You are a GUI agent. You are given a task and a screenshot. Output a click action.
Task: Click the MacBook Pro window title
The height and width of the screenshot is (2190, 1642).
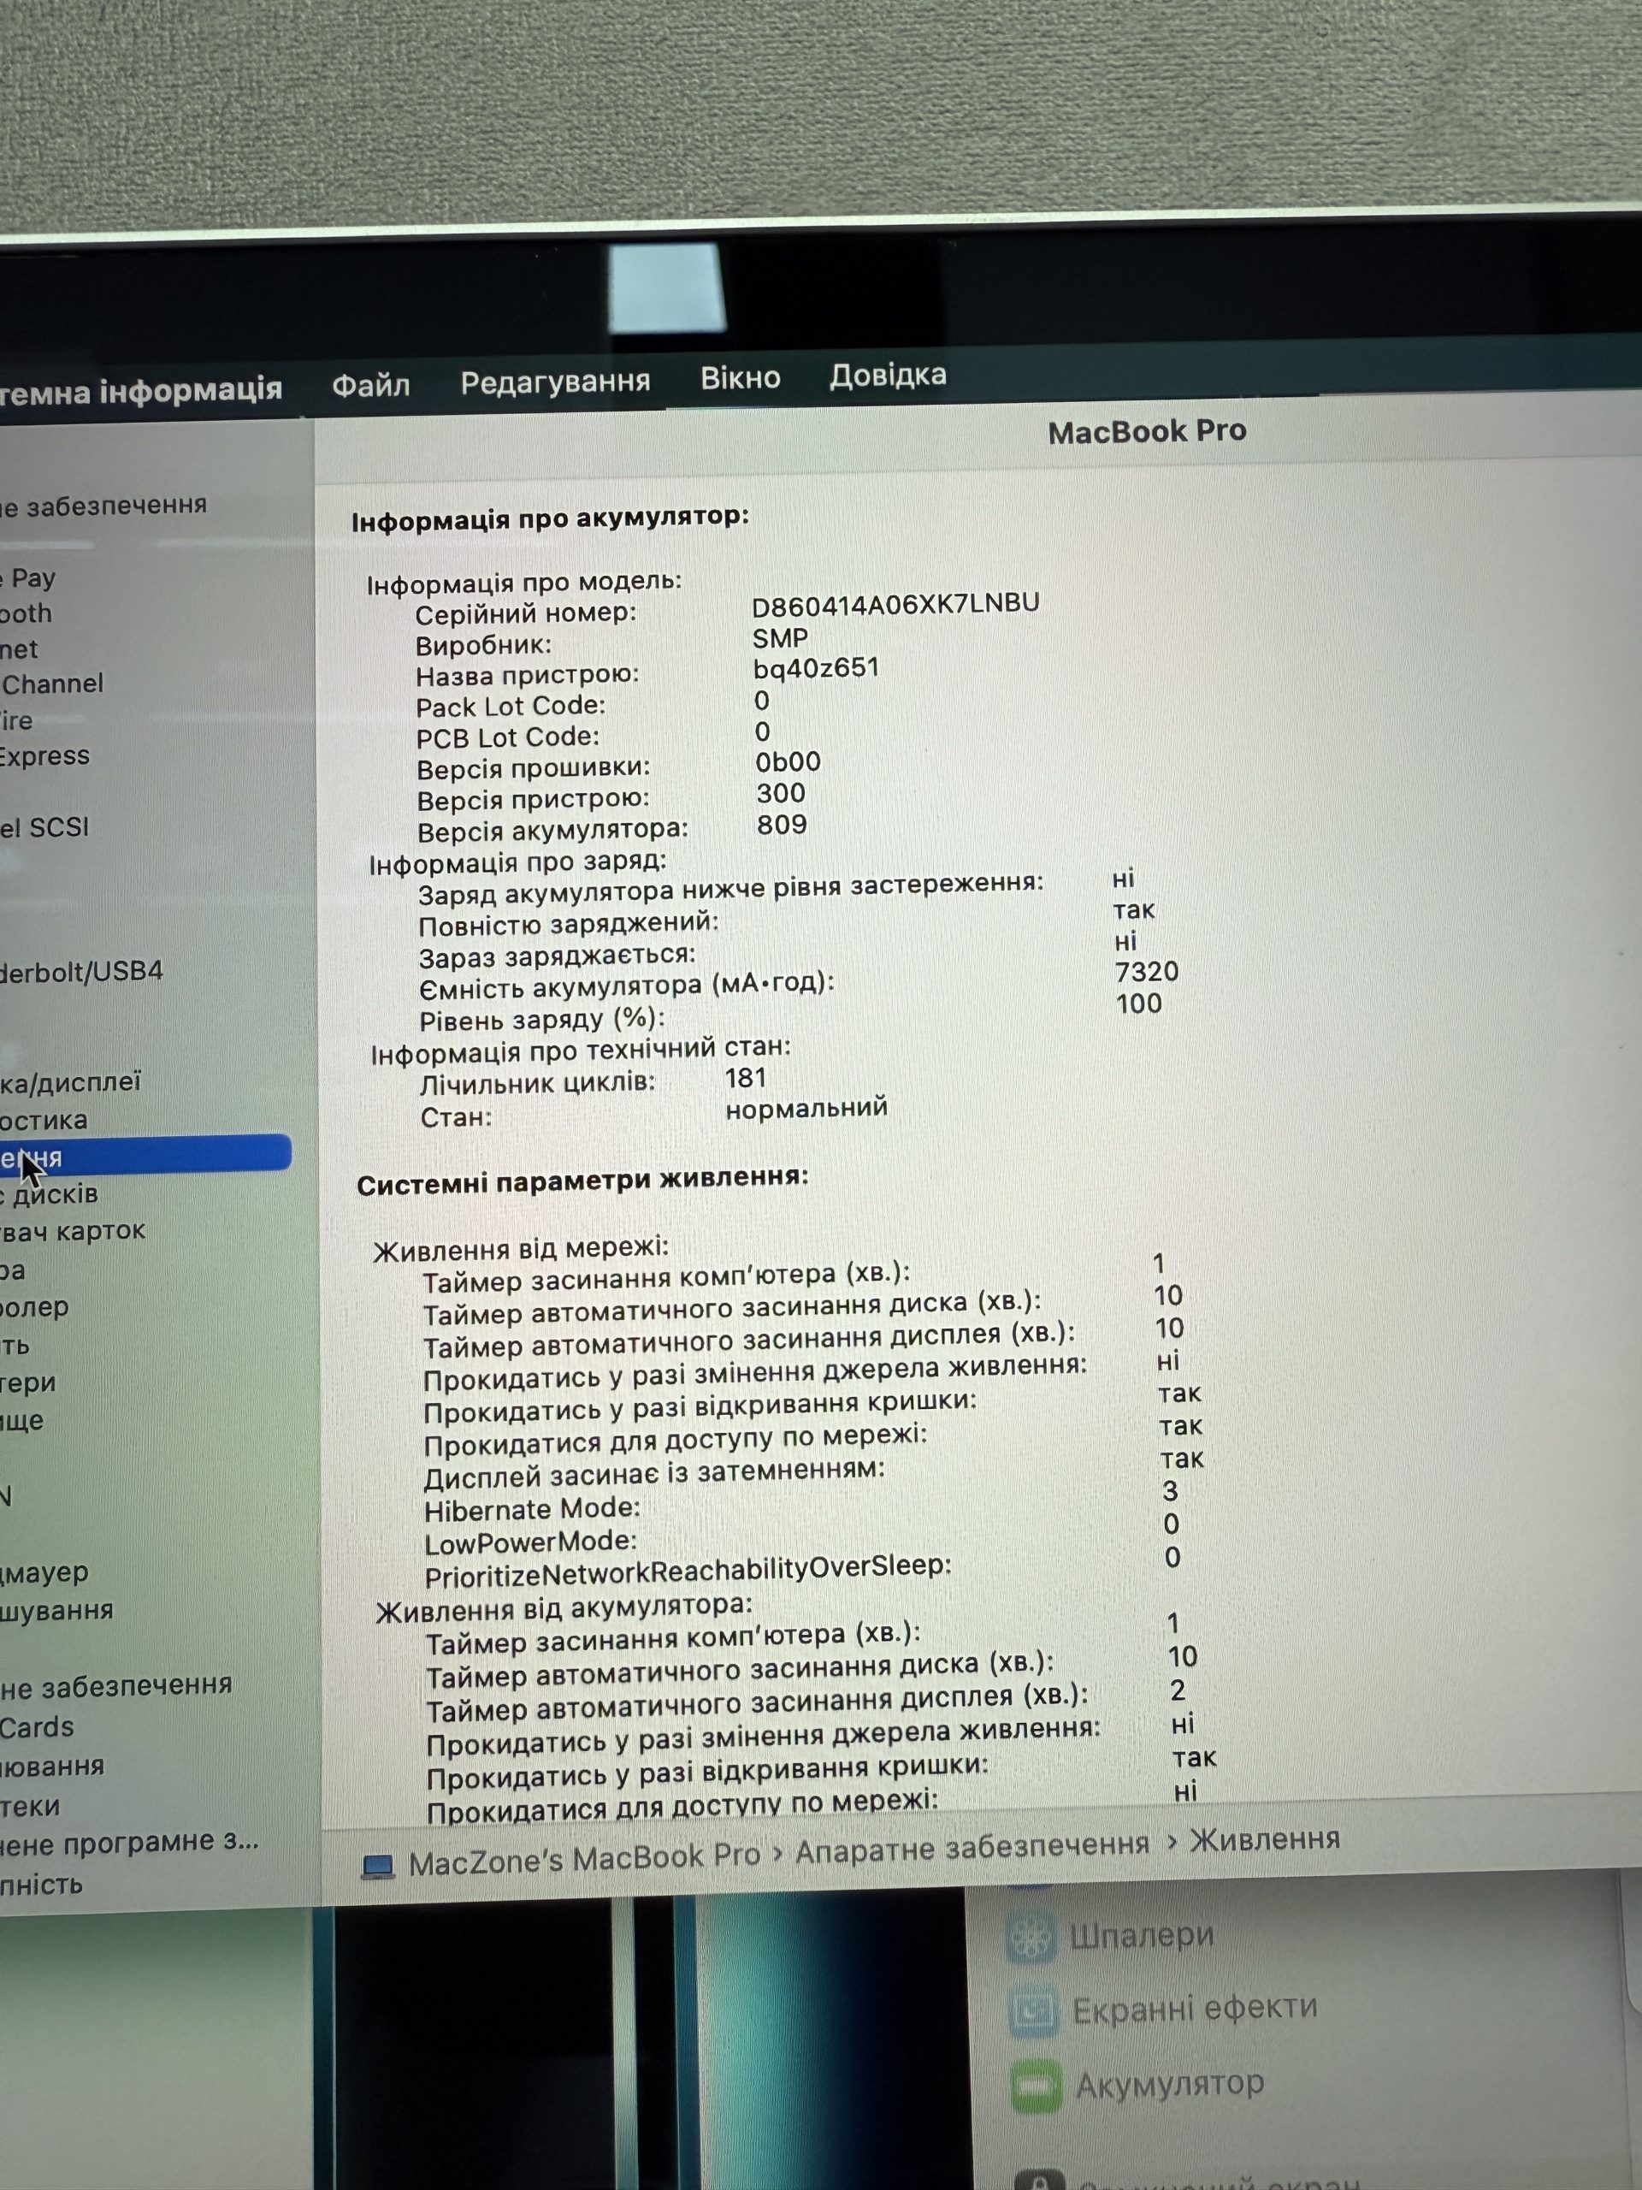[x=1147, y=432]
